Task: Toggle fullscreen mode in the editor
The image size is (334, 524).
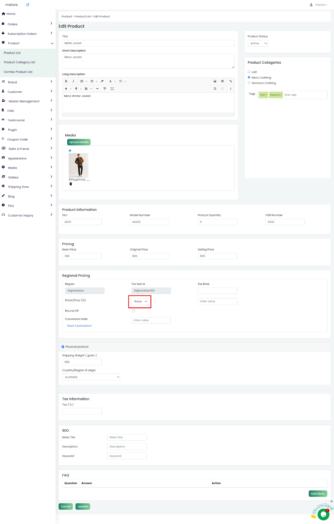Action: tap(112, 89)
